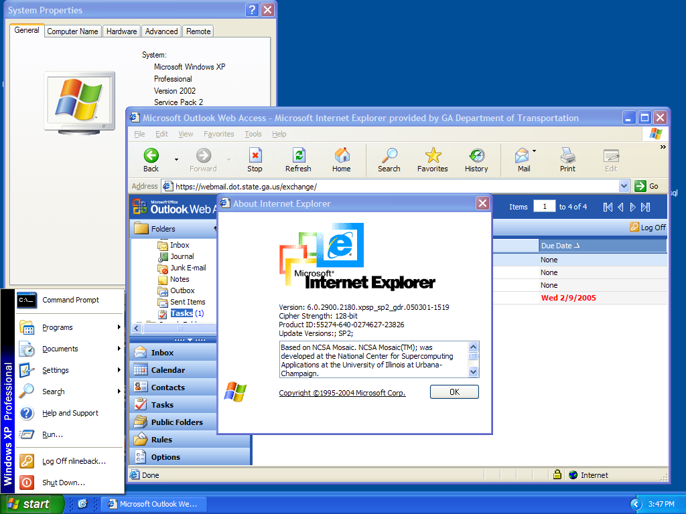The height and width of the screenshot is (514, 686).
Task: Expand the Back button history dropdown
Action: tap(177, 160)
